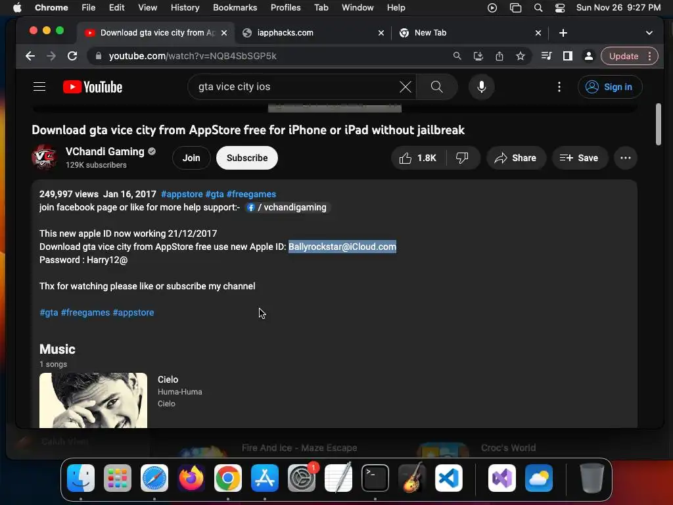Reload the YouTube page
Viewport: 673px width, 505px height.
point(72,56)
